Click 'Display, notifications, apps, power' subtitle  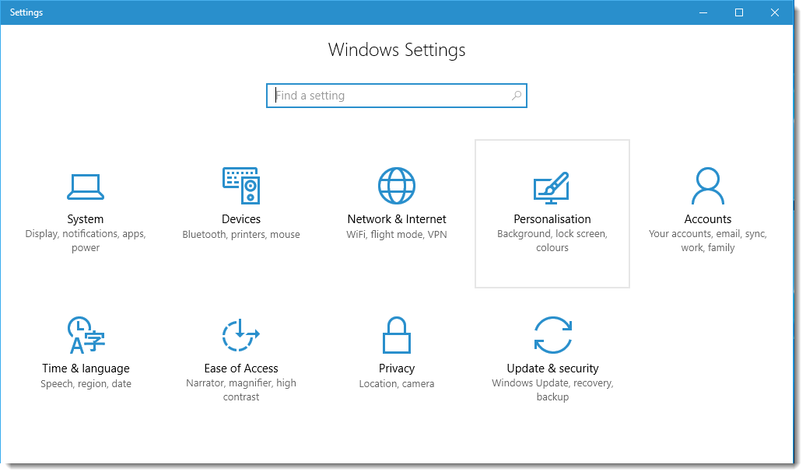tap(86, 240)
